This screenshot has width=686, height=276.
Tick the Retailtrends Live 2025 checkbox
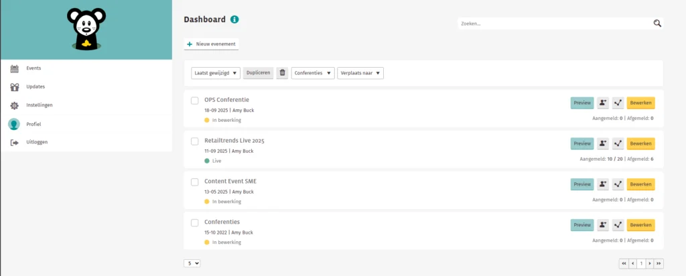(195, 141)
